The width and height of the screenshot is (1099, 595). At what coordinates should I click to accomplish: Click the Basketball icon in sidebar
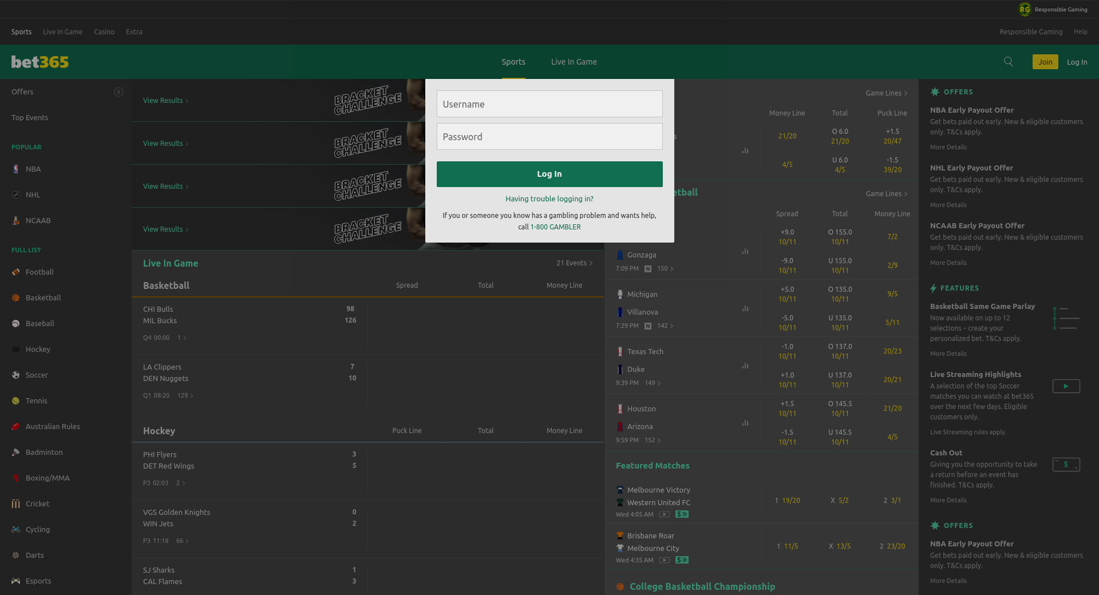pos(16,297)
